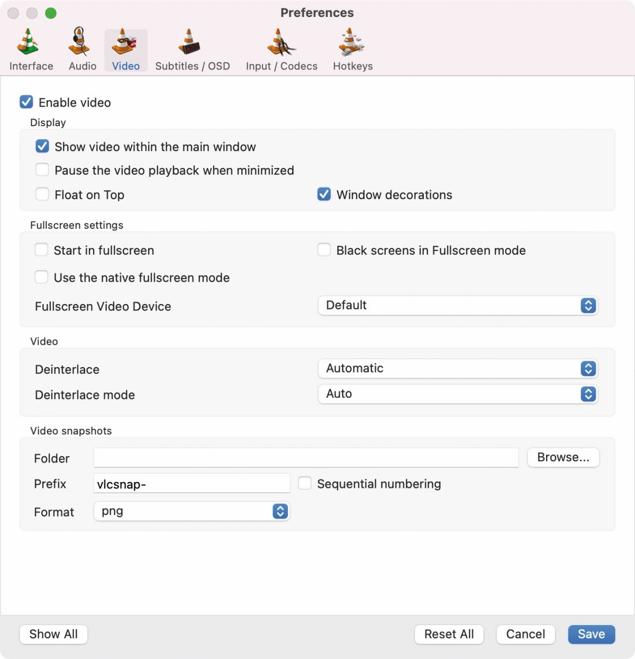Viewport: 635px width, 659px height.
Task: Click the green zoom window button
Action: tap(51, 13)
